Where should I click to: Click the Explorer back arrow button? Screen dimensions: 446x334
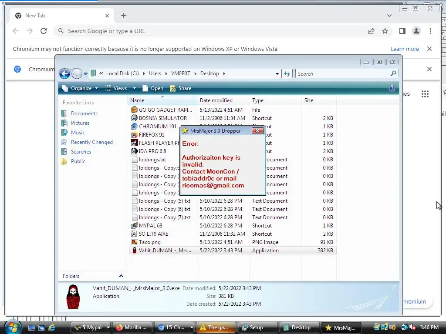tap(64, 74)
